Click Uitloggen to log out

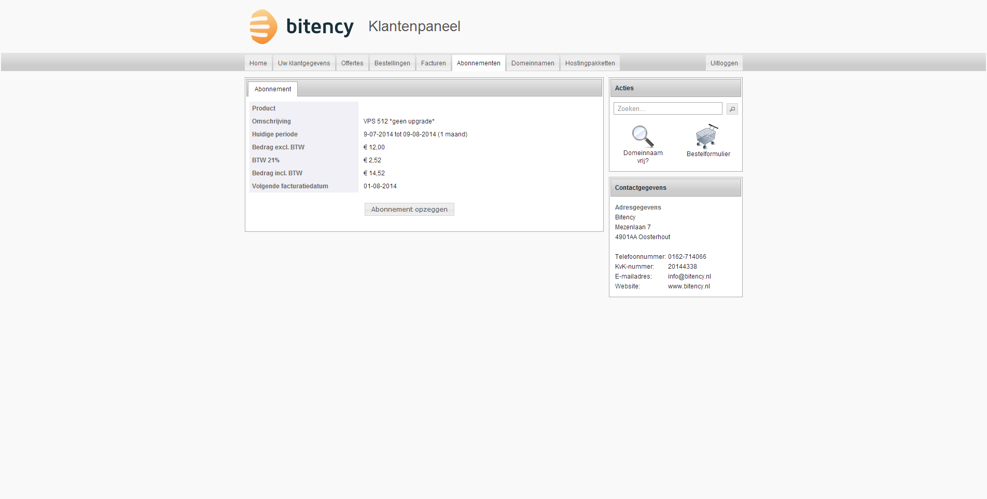point(724,63)
